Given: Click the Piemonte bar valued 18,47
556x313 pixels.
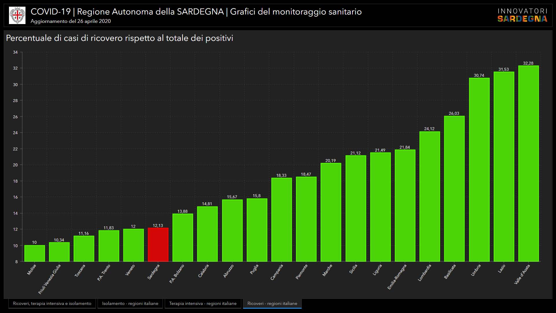Looking at the screenshot, I should 306,219.
